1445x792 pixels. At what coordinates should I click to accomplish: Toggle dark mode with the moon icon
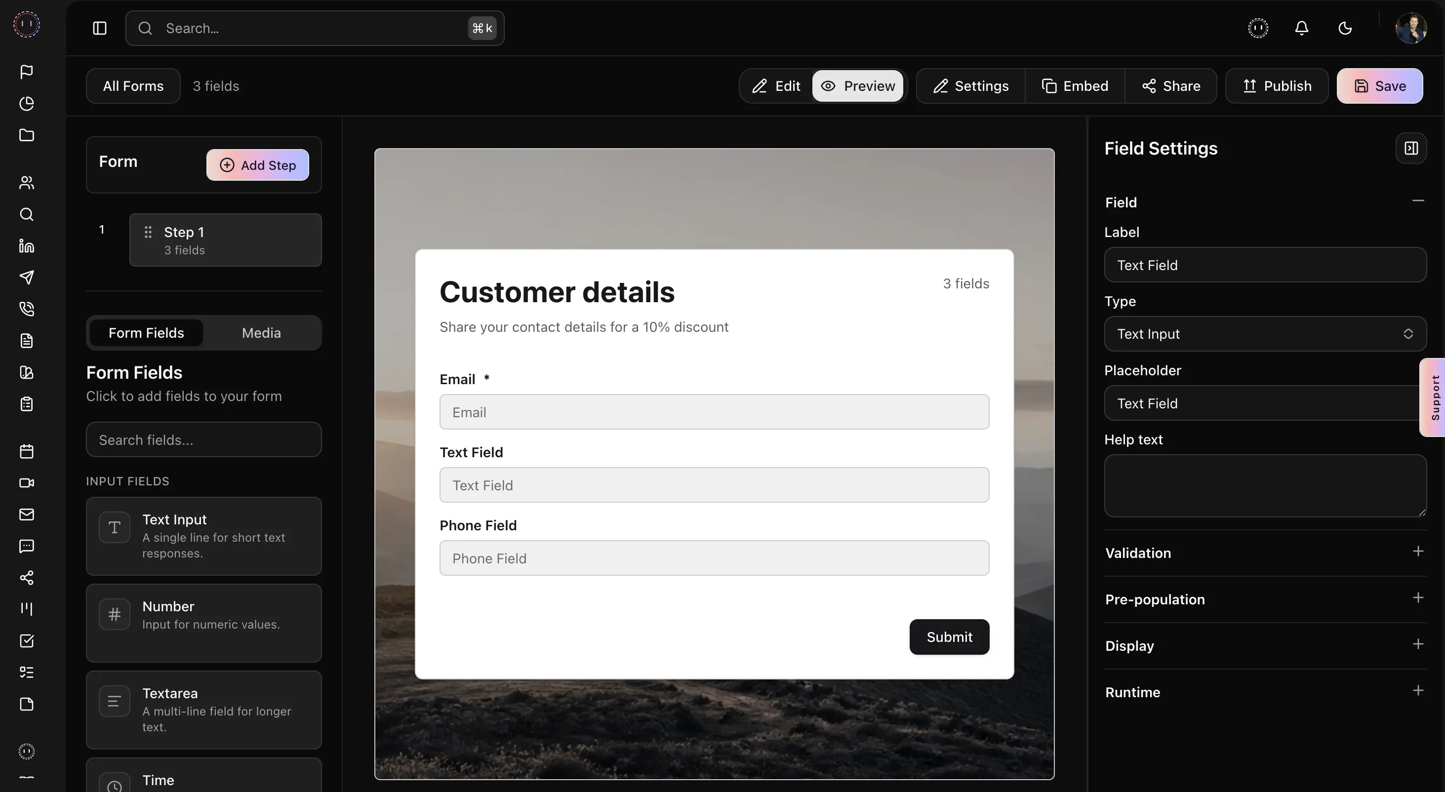click(1345, 28)
